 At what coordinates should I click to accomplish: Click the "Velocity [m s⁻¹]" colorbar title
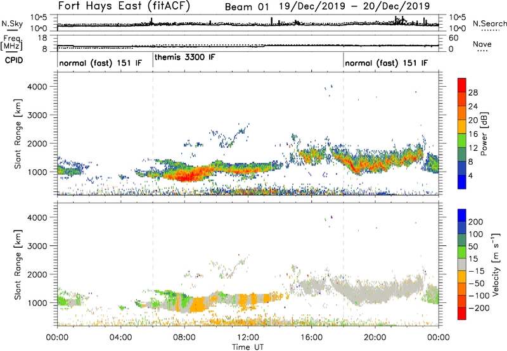pos(496,264)
